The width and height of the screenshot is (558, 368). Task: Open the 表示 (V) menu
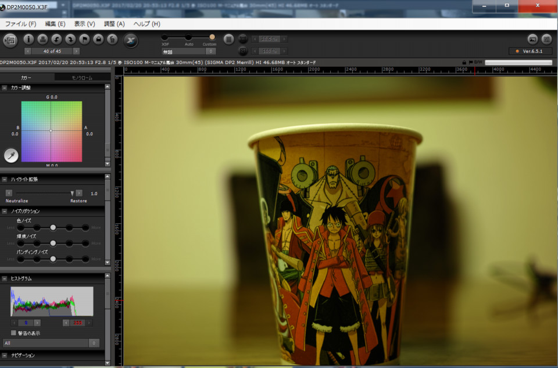(84, 24)
